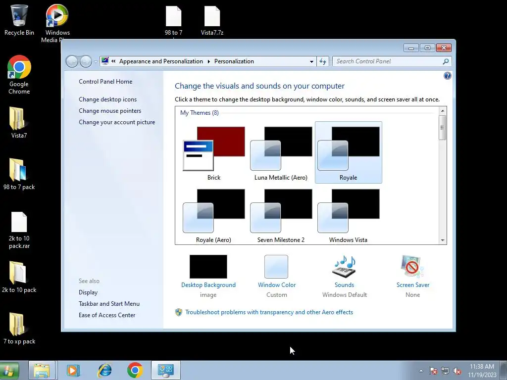This screenshot has height=380, width=507.
Task: Select the Royale theme
Action: coord(348,152)
